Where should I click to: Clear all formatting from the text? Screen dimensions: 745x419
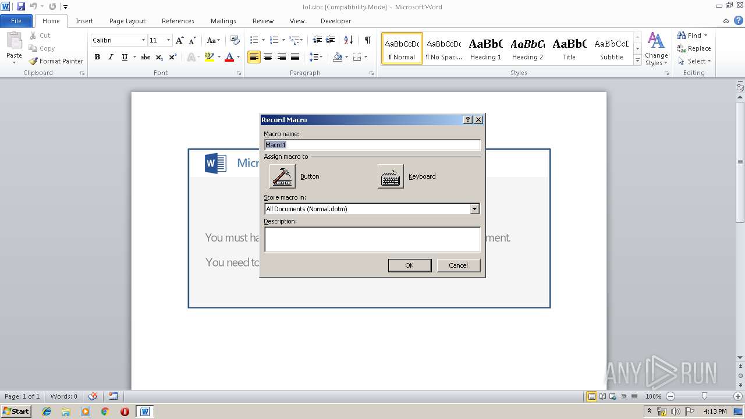click(235, 40)
